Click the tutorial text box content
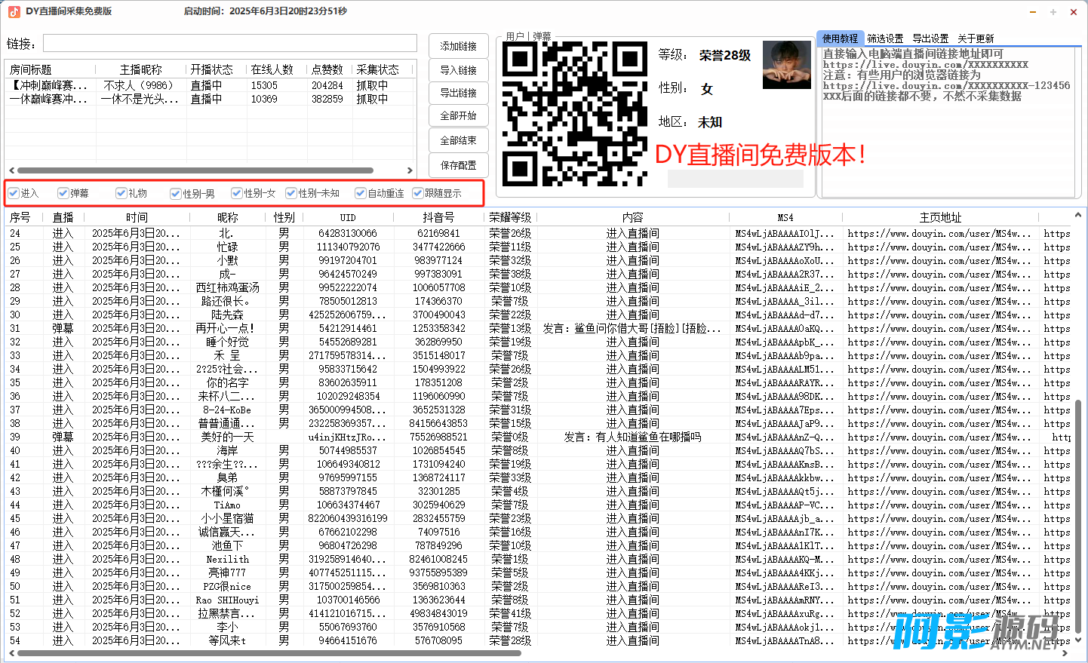Viewport: 1088px width, 663px height. tap(947, 123)
